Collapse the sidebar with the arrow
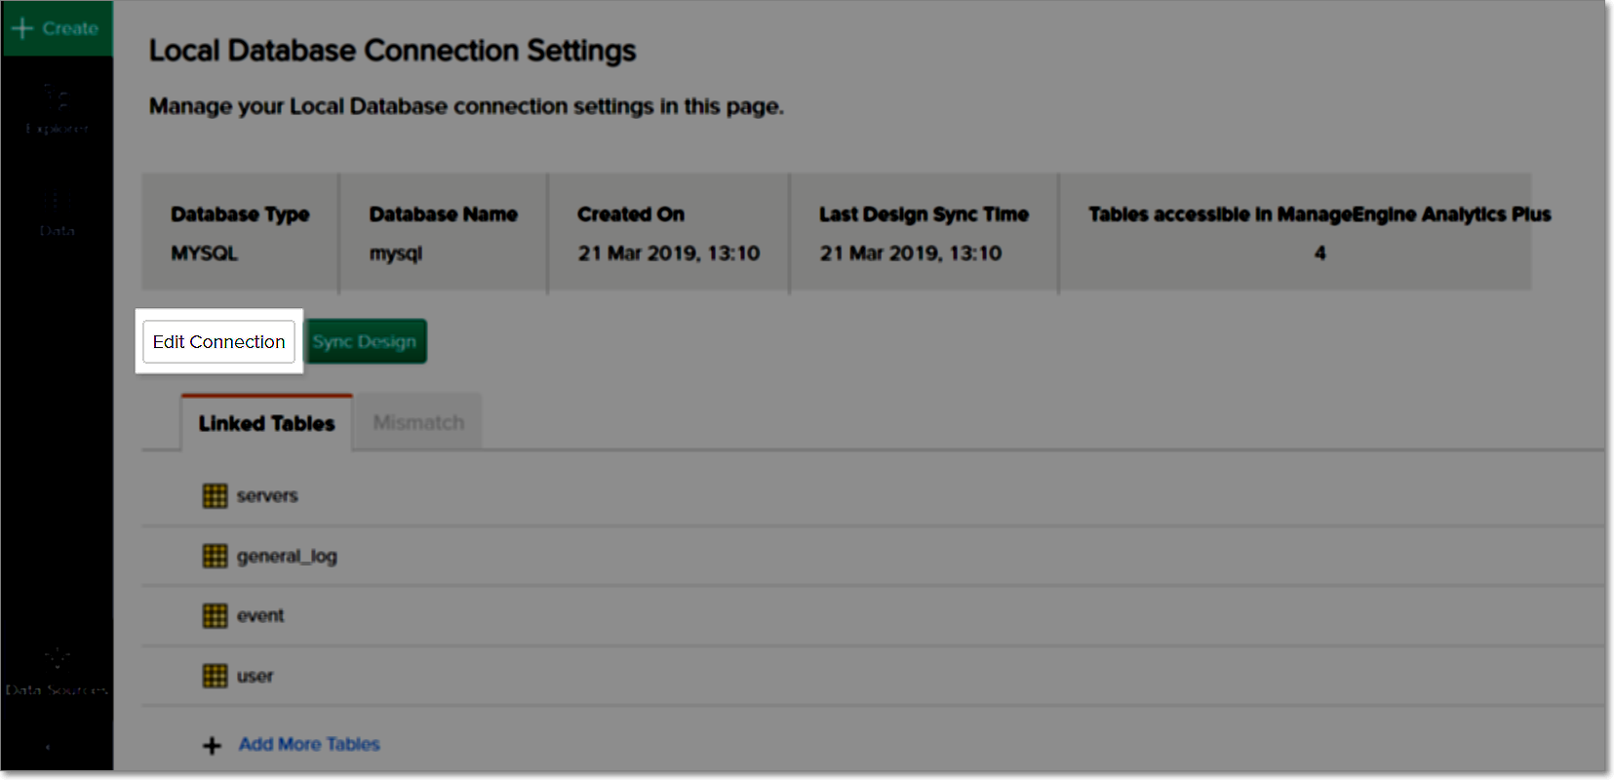Viewport: 1614px width, 780px height. point(48,747)
